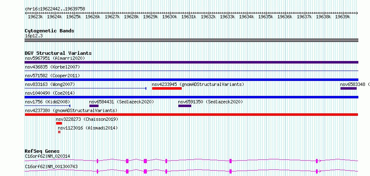The height and width of the screenshot is (176, 370).
Task: Select the long red nsv4237380 variant bar
Action: [191, 115]
